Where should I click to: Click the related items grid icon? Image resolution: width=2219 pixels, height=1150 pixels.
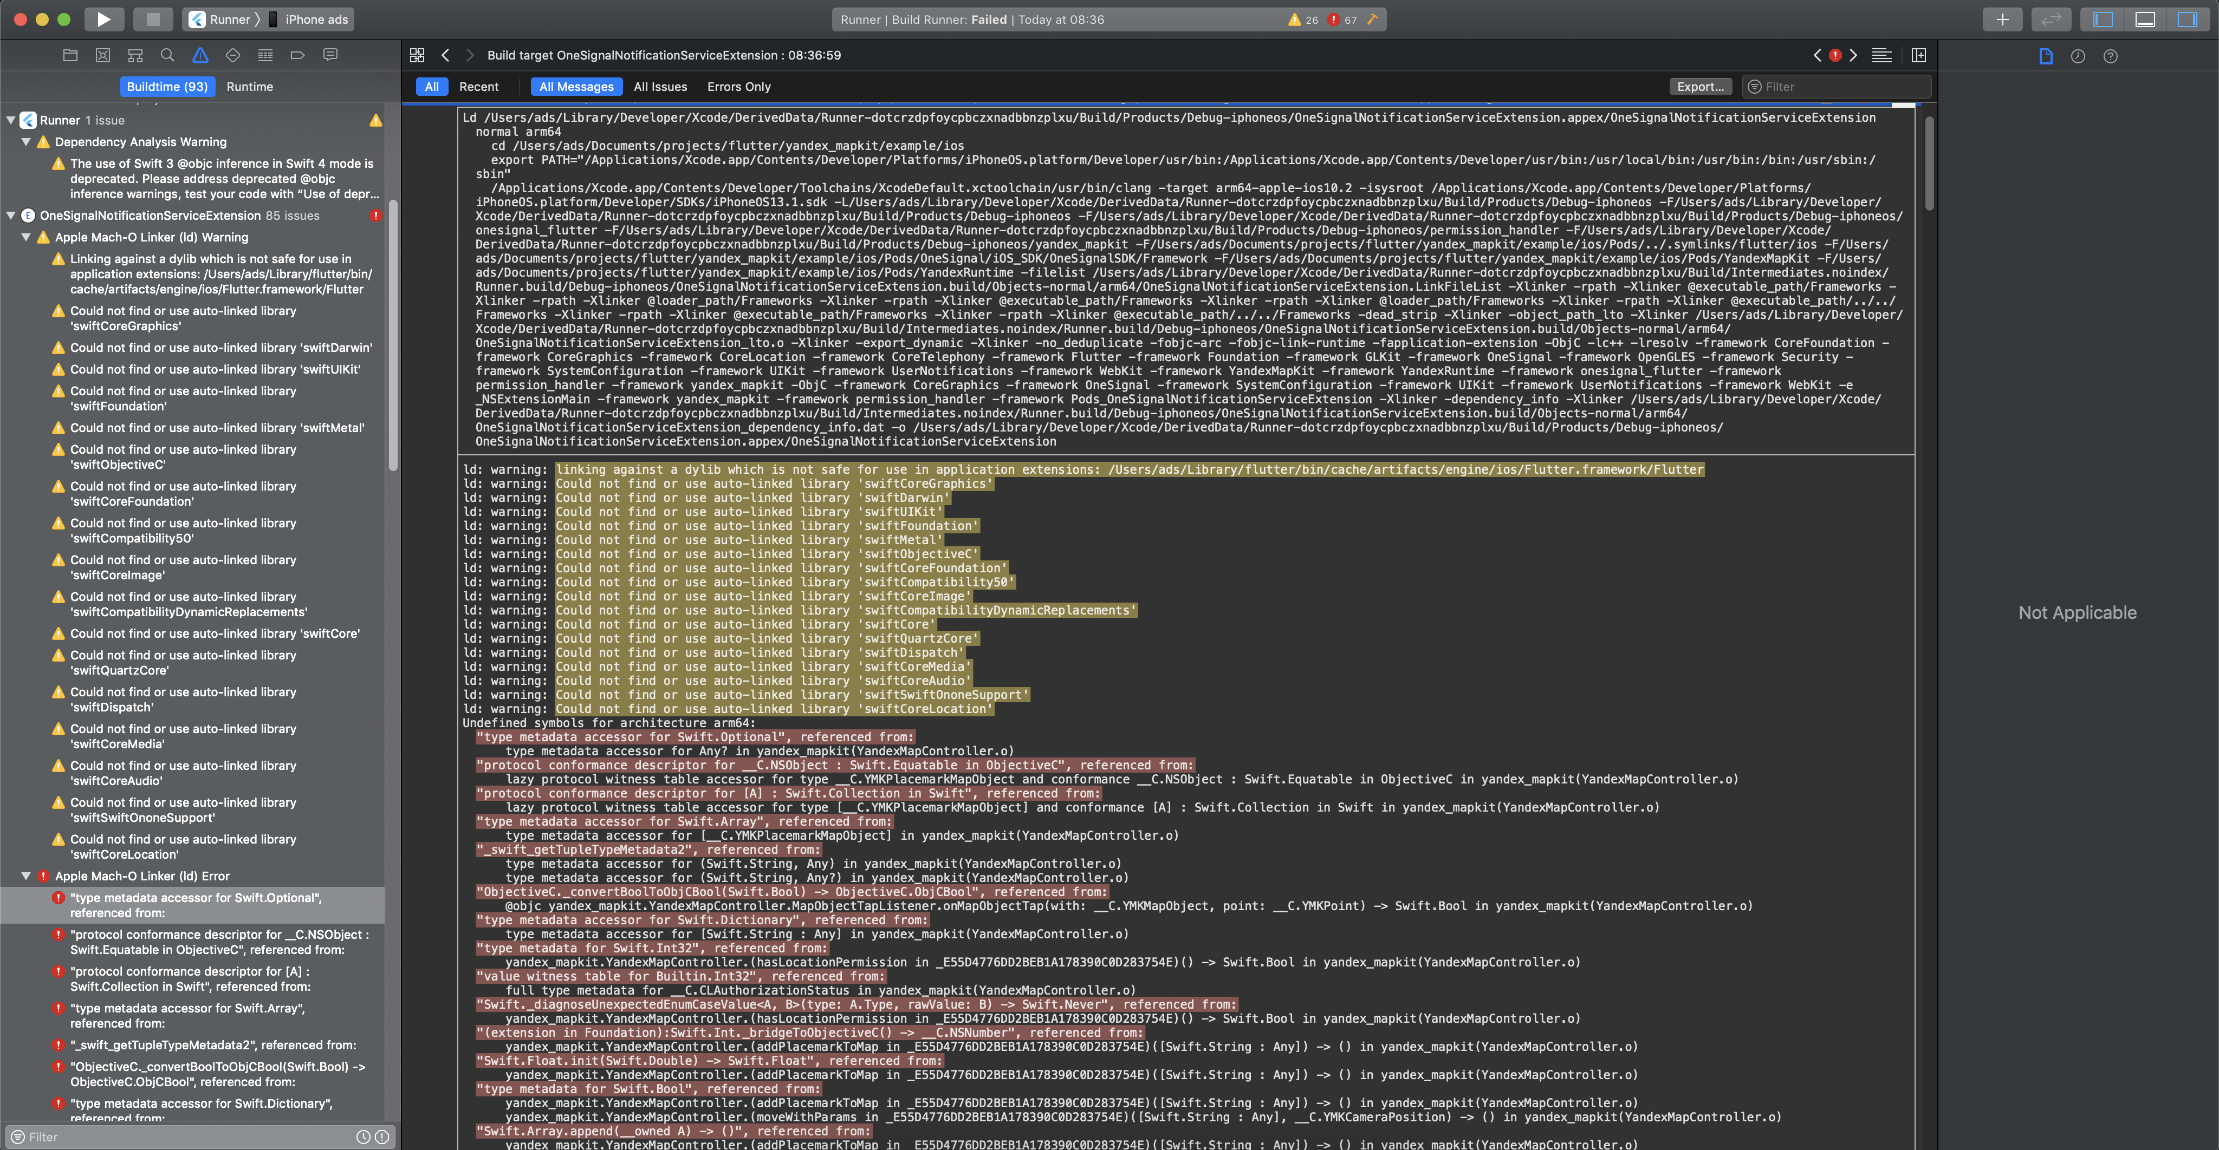pyautogui.click(x=417, y=55)
